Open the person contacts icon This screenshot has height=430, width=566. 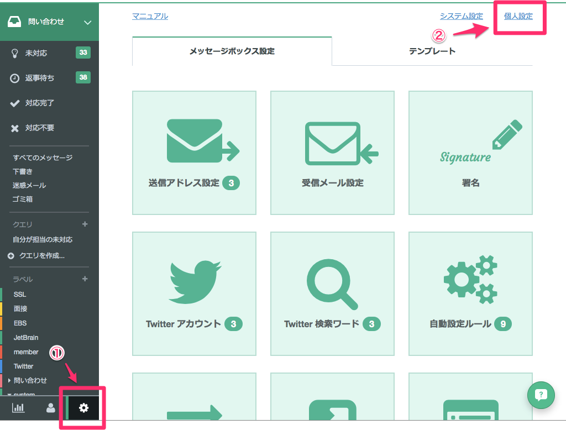tap(51, 408)
